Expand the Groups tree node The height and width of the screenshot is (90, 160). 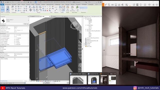pos(84,45)
